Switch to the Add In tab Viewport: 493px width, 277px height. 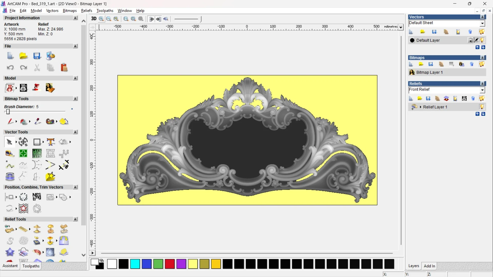pyautogui.click(x=429, y=266)
